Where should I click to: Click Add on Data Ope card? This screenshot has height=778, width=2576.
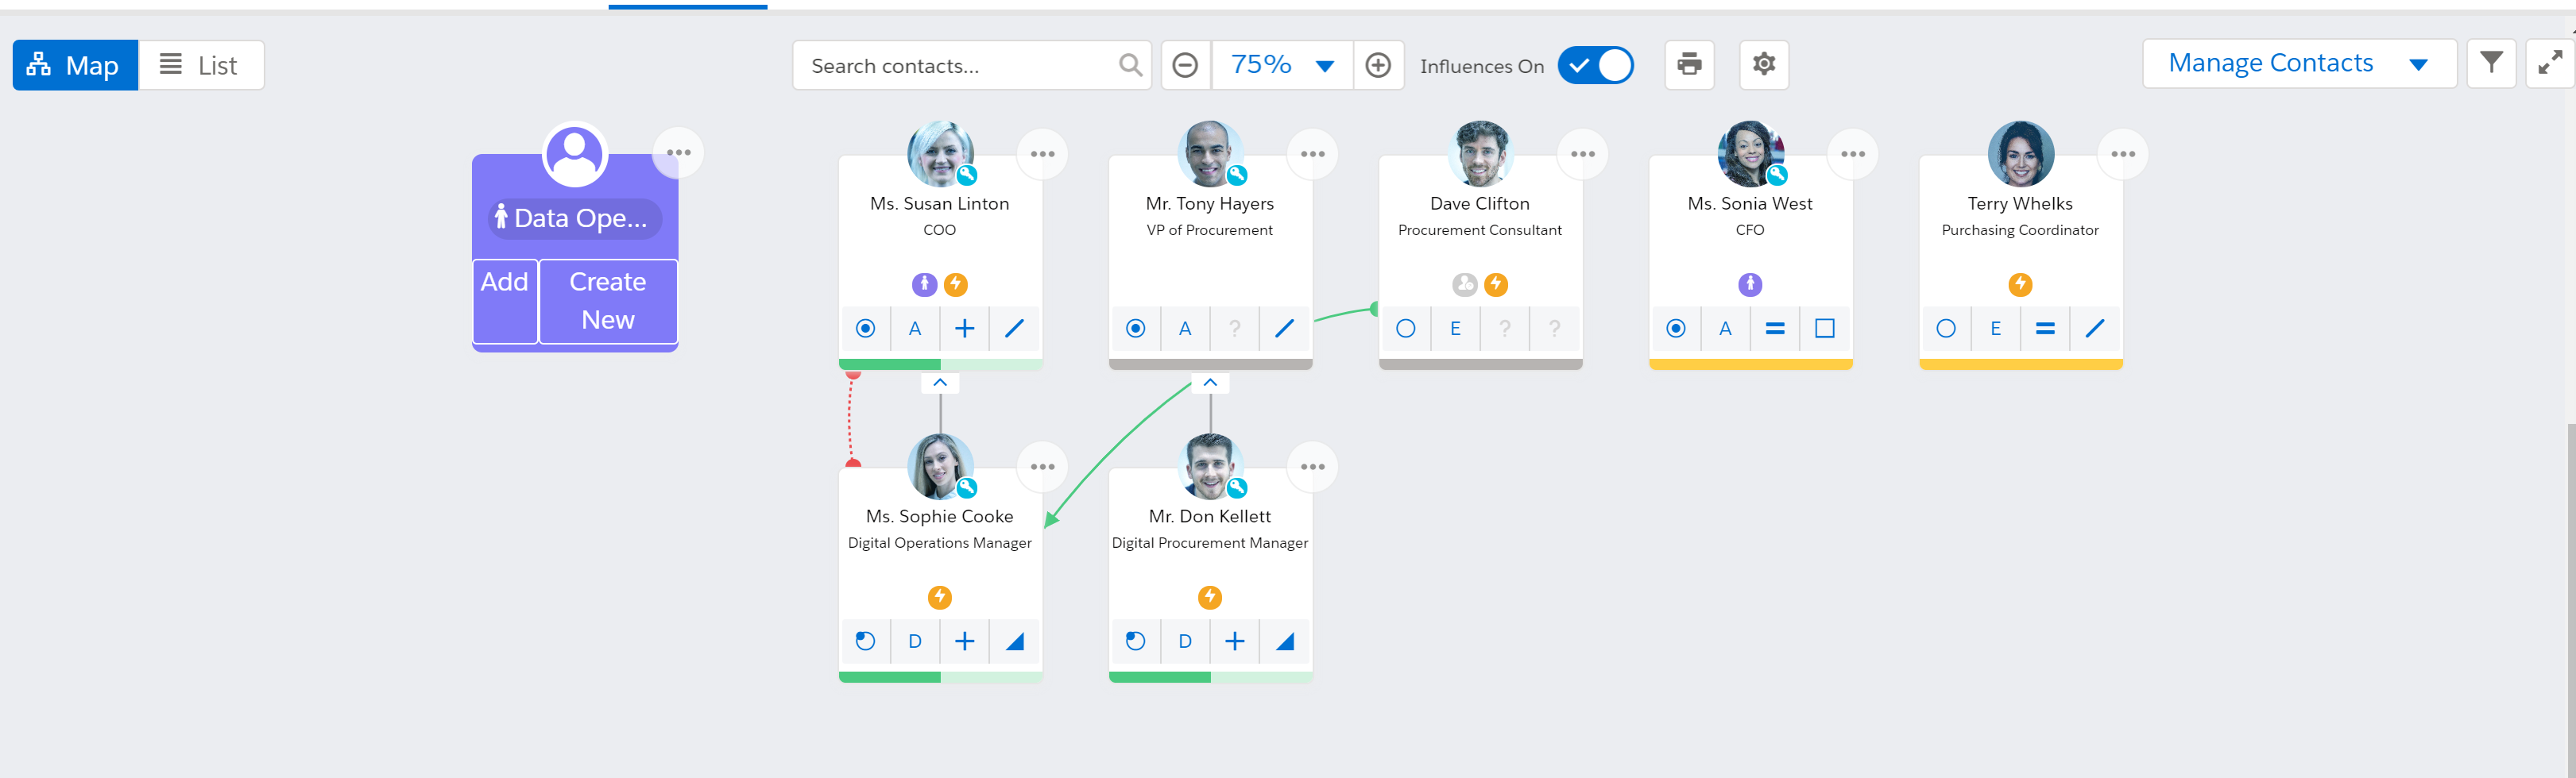(504, 301)
